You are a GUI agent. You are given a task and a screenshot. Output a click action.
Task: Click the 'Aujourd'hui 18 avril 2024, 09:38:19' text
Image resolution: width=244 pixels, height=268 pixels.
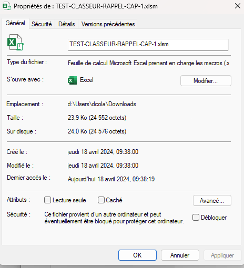coord(111,179)
